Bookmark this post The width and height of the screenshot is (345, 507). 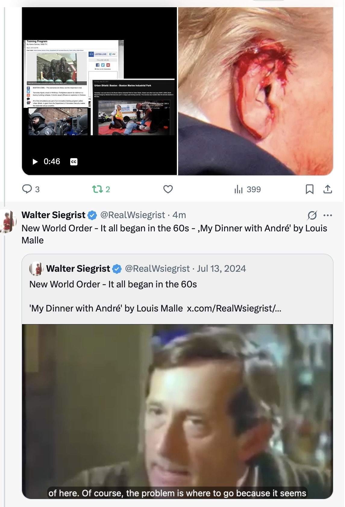point(309,189)
